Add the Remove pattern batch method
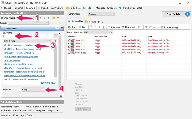The width and height of the screenshot is (192, 119). [51, 107]
